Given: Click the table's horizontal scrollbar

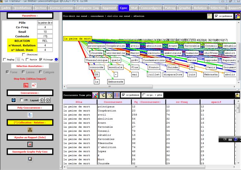Looking at the screenshot, I should (x=136, y=167).
